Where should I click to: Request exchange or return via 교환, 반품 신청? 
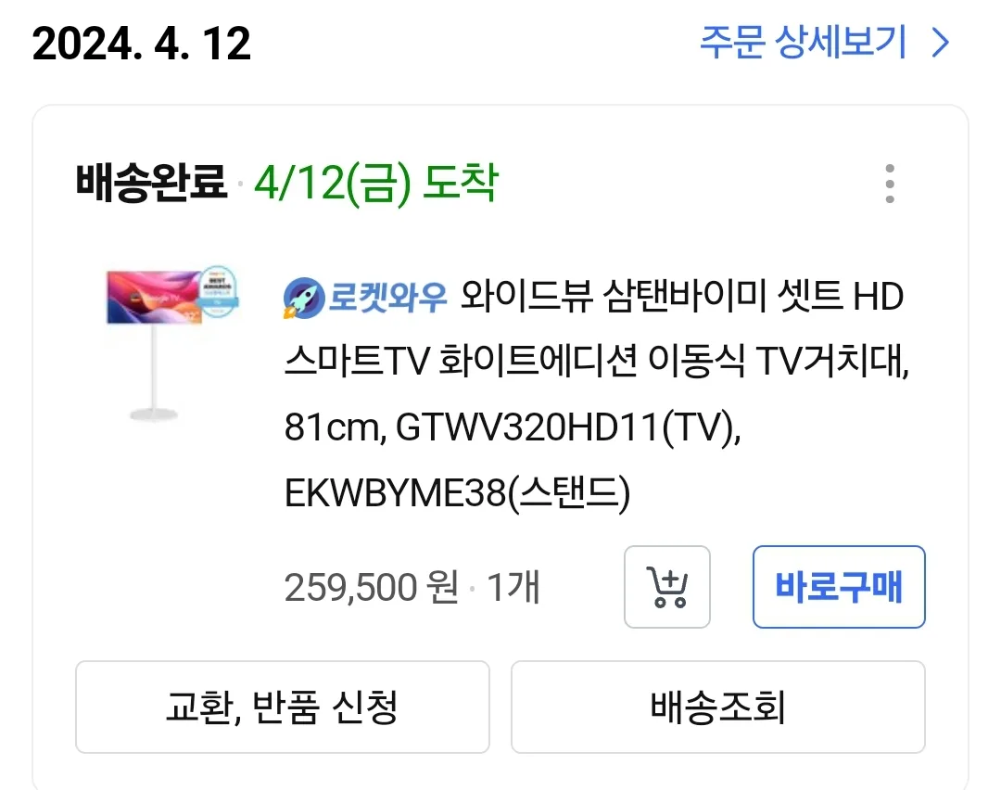[282, 707]
